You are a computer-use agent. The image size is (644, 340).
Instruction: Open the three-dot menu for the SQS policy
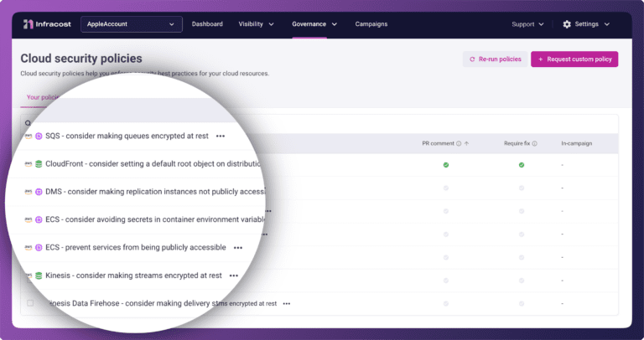(x=221, y=136)
